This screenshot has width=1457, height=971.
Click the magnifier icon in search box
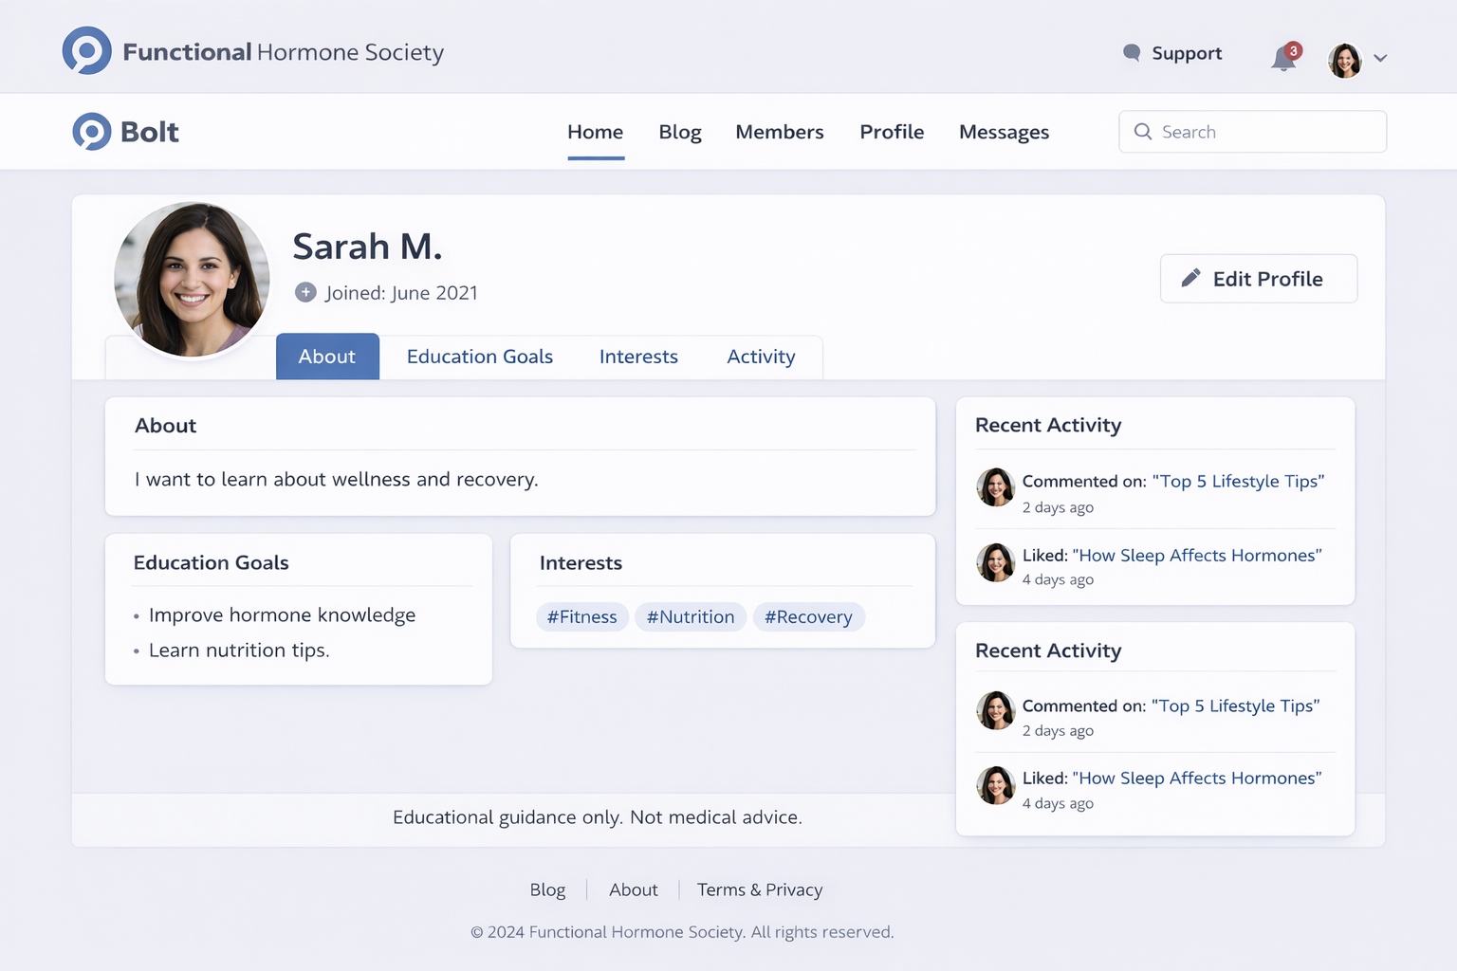[x=1143, y=132]
